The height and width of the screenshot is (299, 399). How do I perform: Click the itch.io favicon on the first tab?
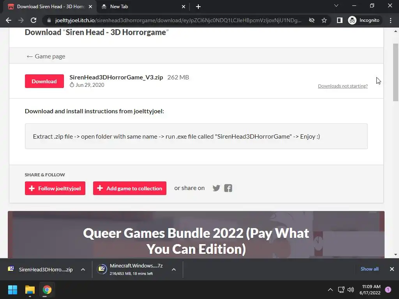point(11,7)
